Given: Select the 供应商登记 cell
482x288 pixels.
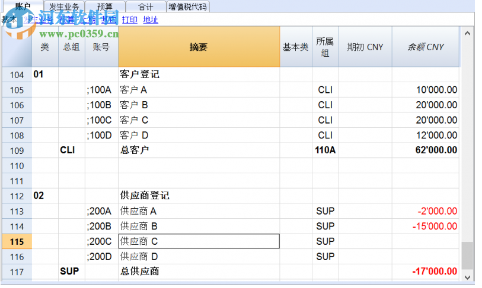Looking at the screenshot, I should (199, 196).
